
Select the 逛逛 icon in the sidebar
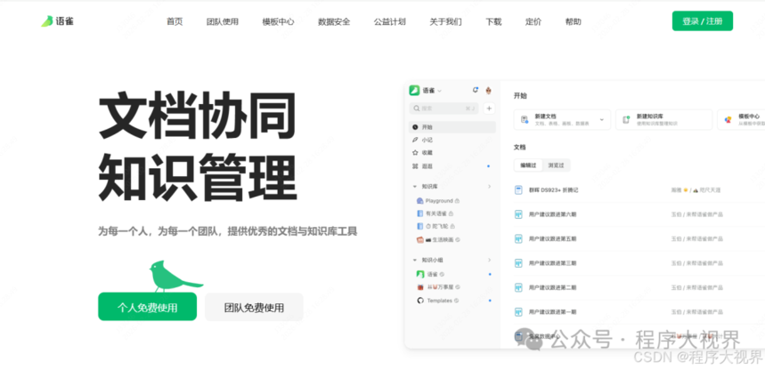click(x=415, y=166)
